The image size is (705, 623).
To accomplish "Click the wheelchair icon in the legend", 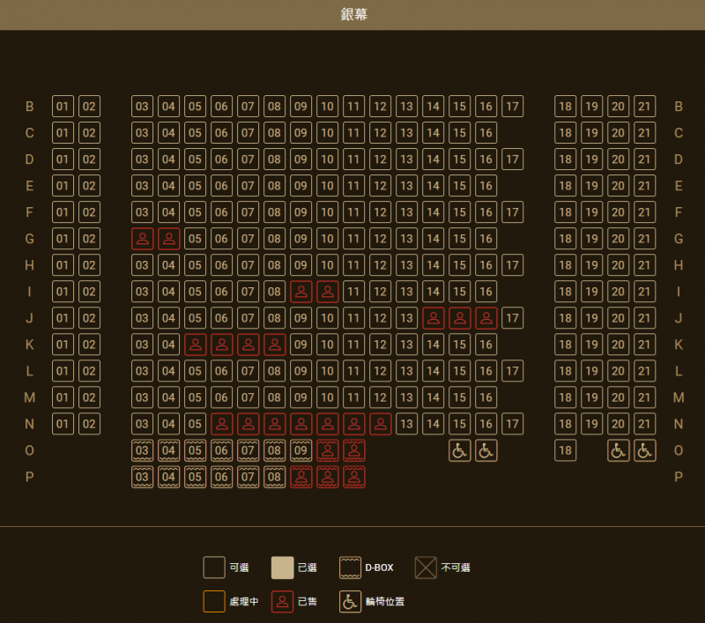I will 351,601.
